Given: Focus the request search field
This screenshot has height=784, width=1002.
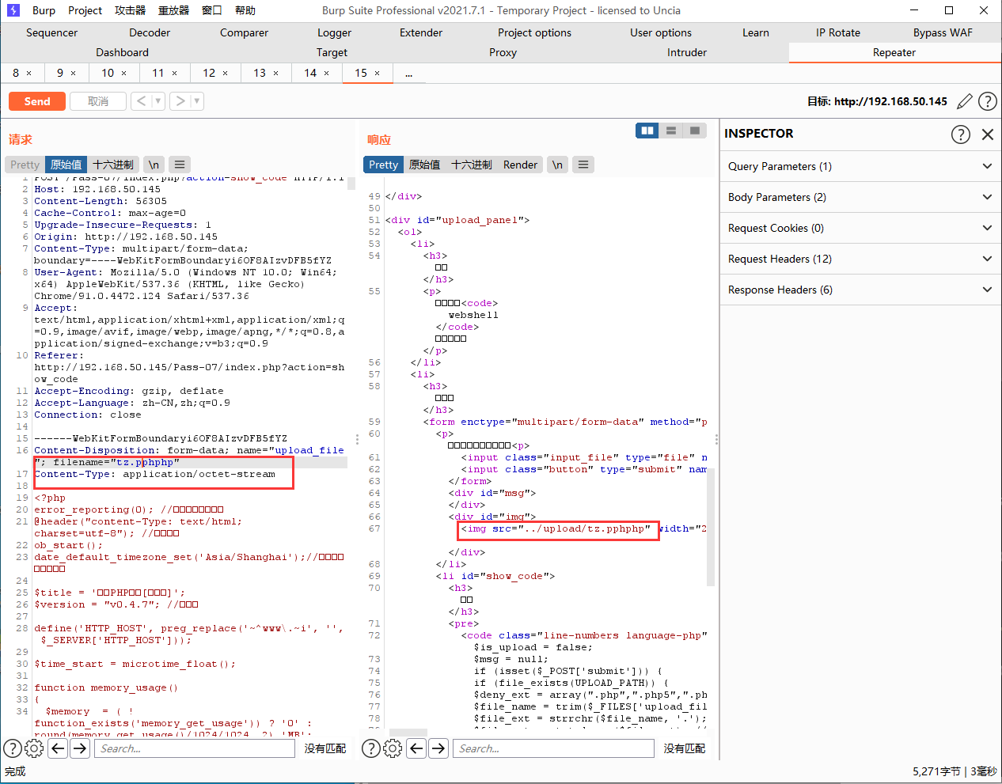Looking at the screenshot, I should (x=195, y=748).
